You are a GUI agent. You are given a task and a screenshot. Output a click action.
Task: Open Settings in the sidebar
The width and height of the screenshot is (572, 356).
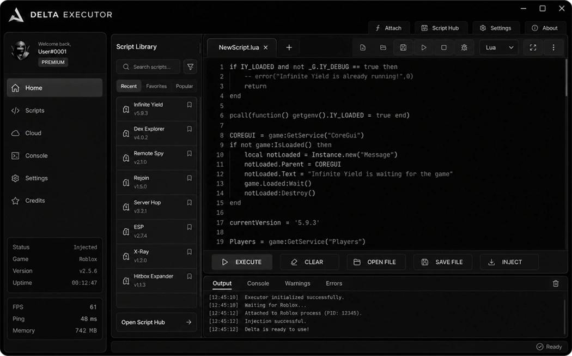(x=54, y=178)
